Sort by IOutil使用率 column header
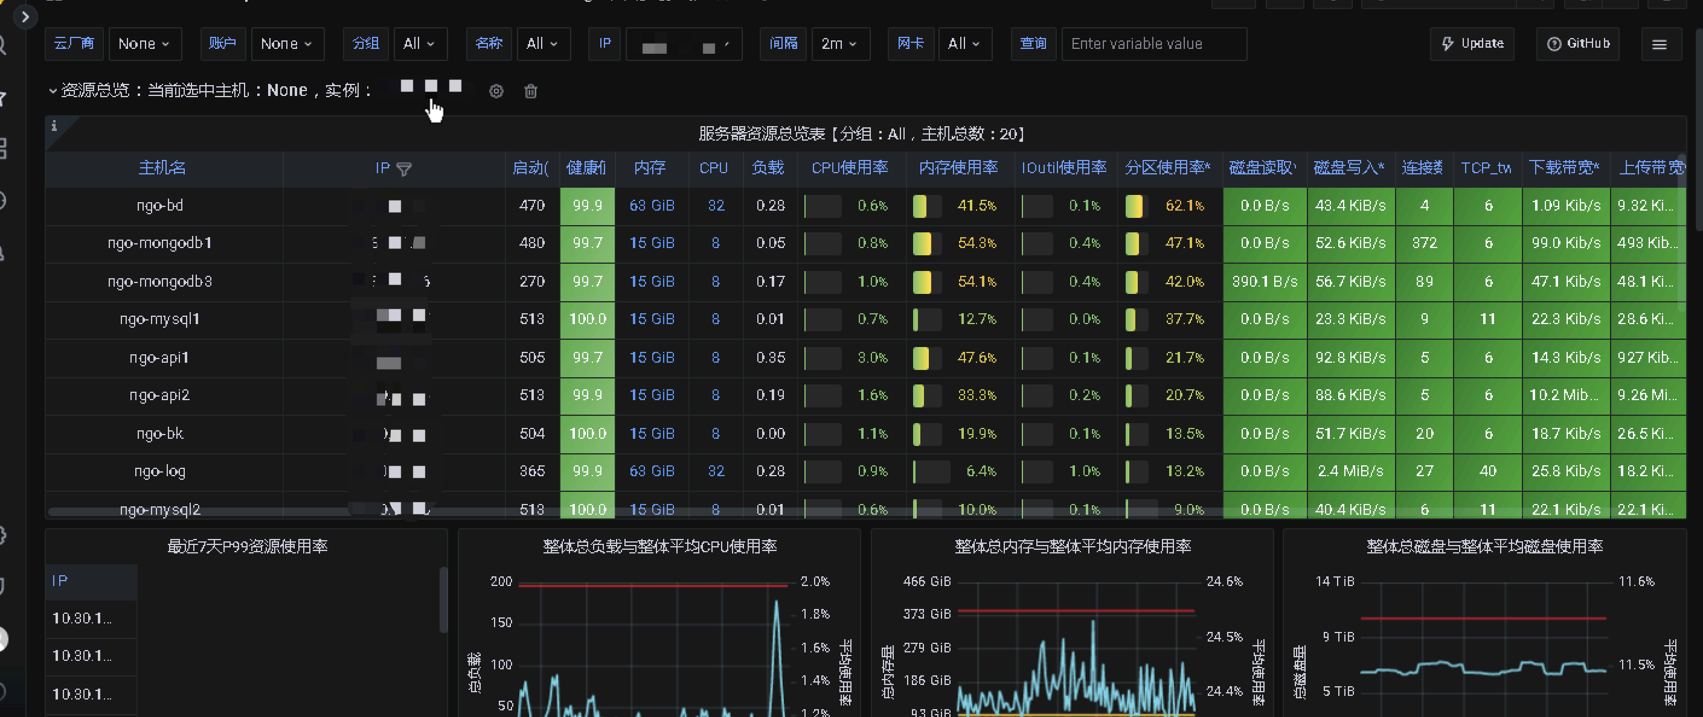1703x717 pixels. (x=1064, y=168)
